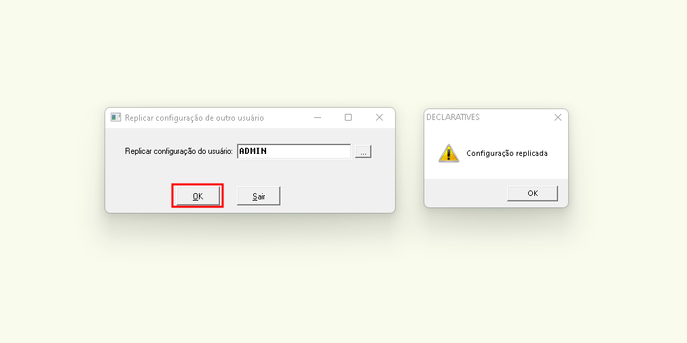Maximize the Replicar configuração window
The image size is (687, 343).
[348, 117]
